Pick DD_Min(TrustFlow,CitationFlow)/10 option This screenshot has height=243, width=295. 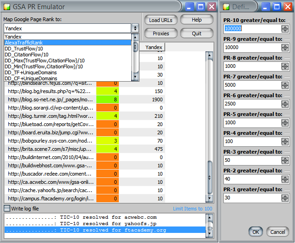tap(67, 66)
